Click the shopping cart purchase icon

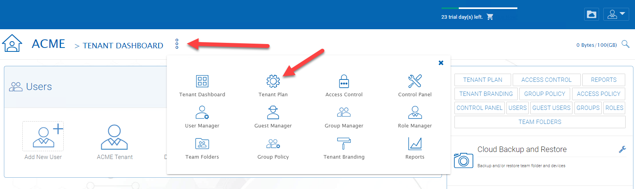[490, 17]
